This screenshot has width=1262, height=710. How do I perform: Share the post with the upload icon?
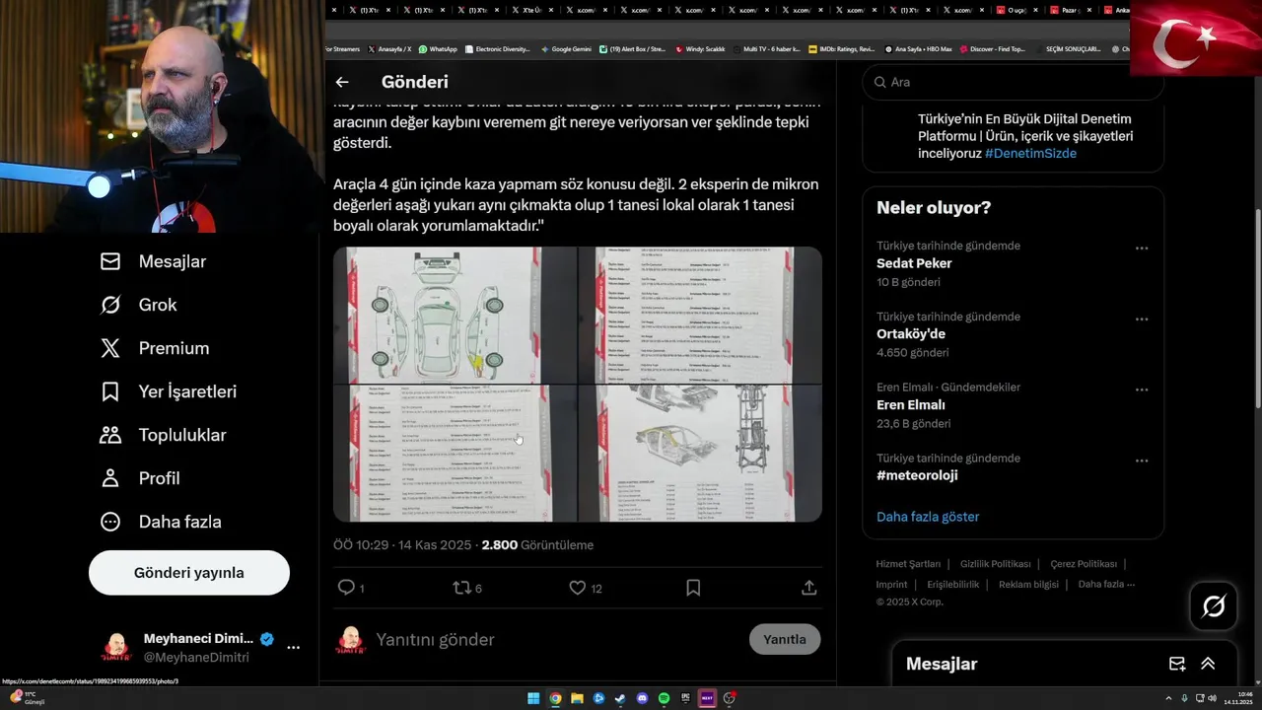[809, 588]
